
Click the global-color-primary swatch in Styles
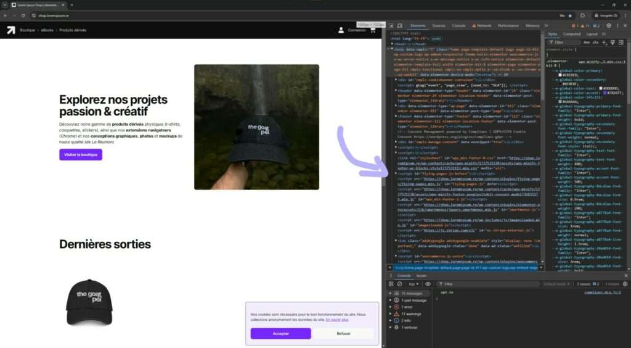click(x=560, y=75)
